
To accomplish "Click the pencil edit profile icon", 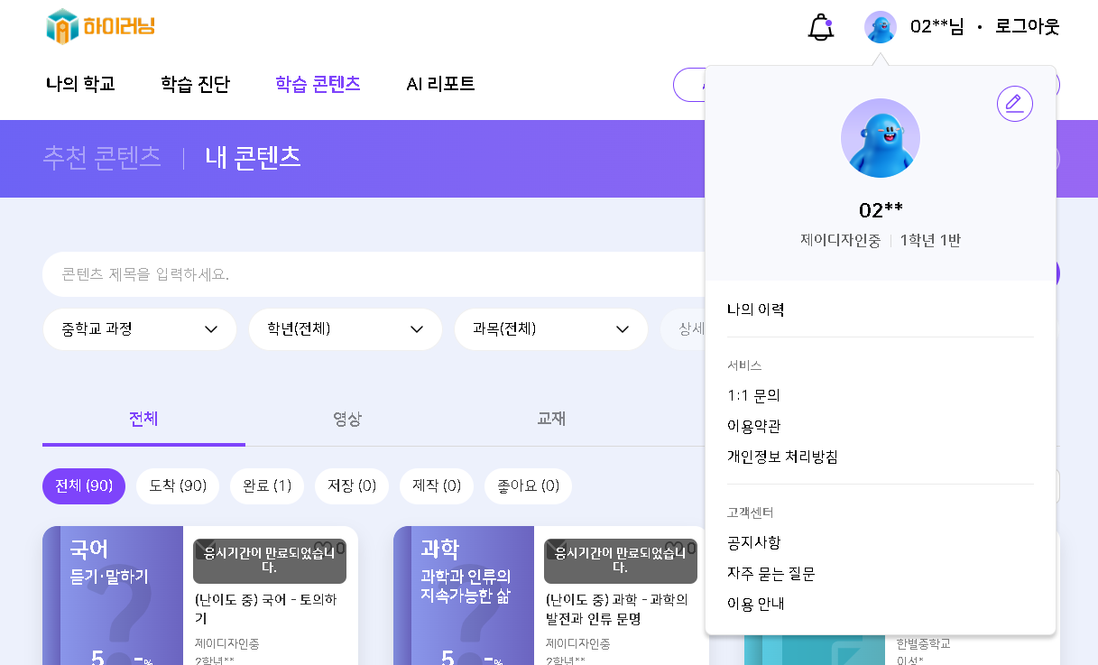I will pos(1015,104).
